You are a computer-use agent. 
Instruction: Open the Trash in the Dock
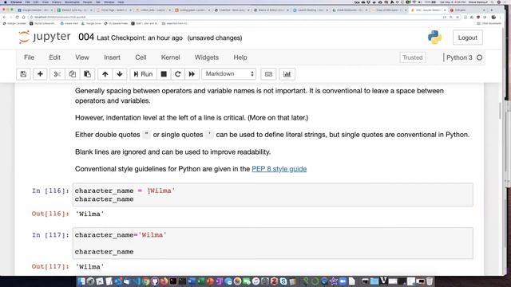click(430, 281)
